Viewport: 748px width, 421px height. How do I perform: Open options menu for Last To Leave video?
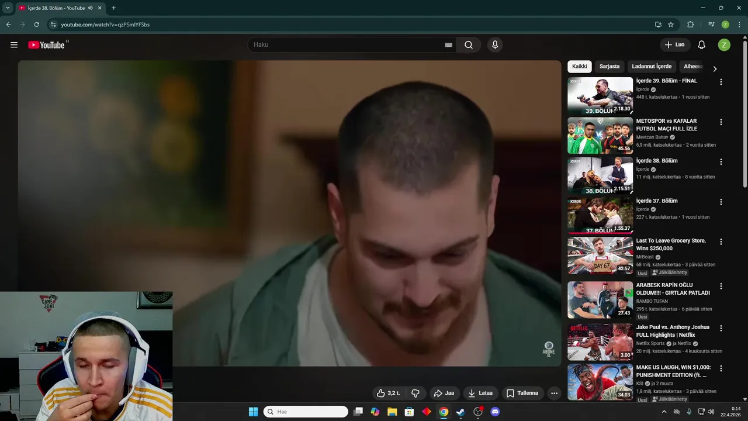pyautogui.click(x=721, y=241)
